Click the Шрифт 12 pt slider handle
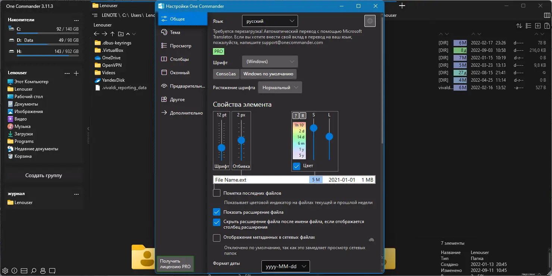Screen dimensions: 552x276 (x=222, y=148)
